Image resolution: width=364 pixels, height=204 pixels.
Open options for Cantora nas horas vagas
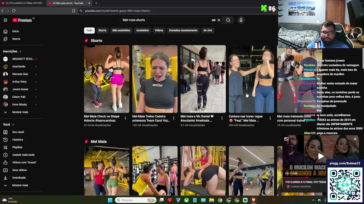click(270, 118)
